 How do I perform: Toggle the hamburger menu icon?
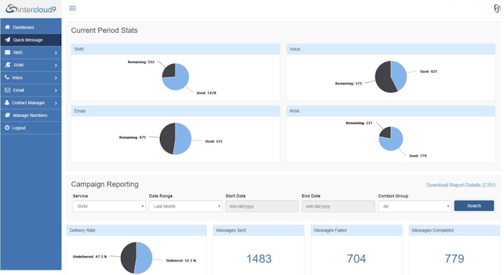pyautogui.click(x=73, y=8)
